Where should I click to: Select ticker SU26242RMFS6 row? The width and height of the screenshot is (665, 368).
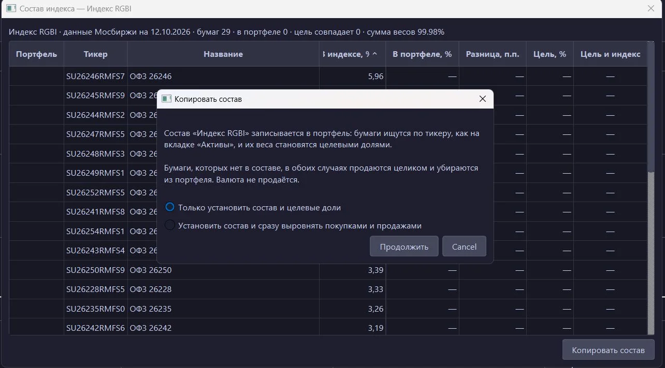(x=96, y=328)
